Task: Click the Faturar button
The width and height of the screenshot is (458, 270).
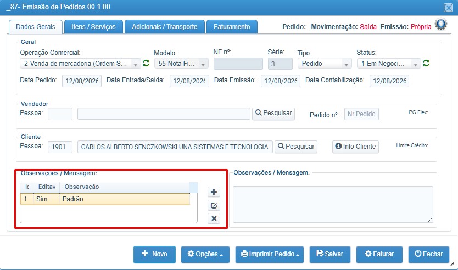Action: tap(379, 254)
